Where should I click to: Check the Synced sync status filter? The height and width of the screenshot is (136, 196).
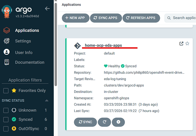click(6, 120)
